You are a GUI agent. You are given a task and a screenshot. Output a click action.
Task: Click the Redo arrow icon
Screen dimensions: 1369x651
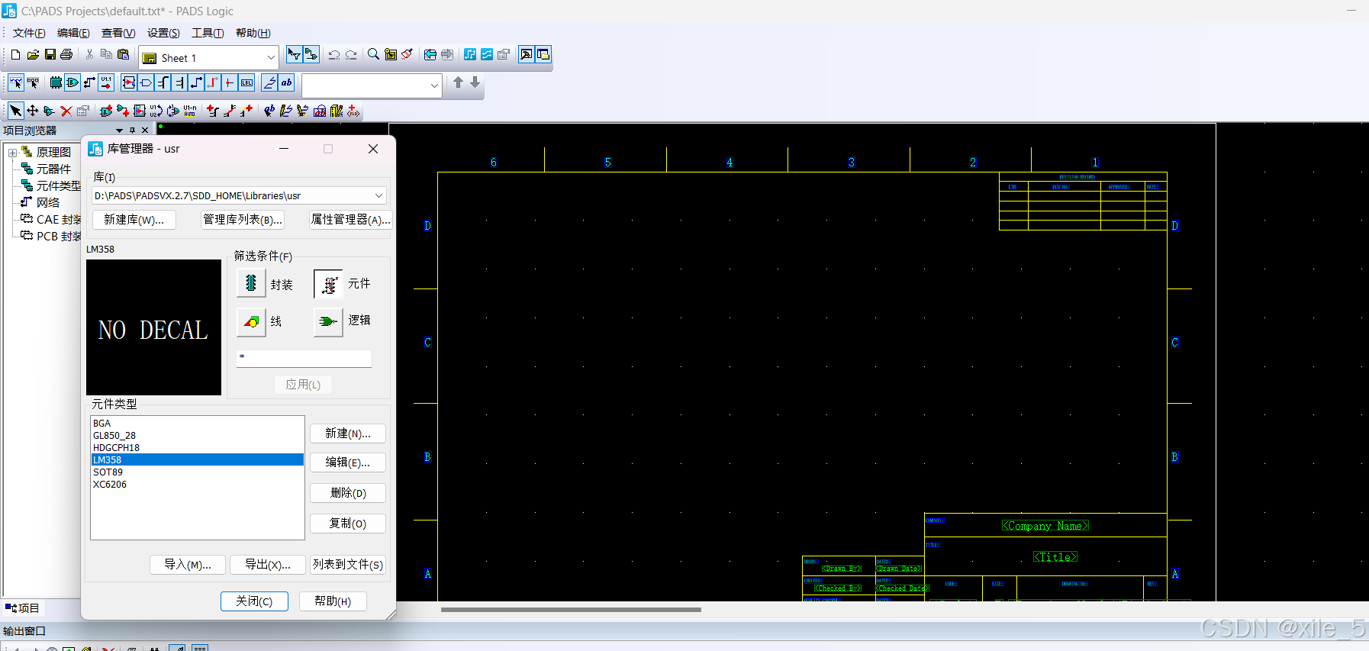[351, 55]
